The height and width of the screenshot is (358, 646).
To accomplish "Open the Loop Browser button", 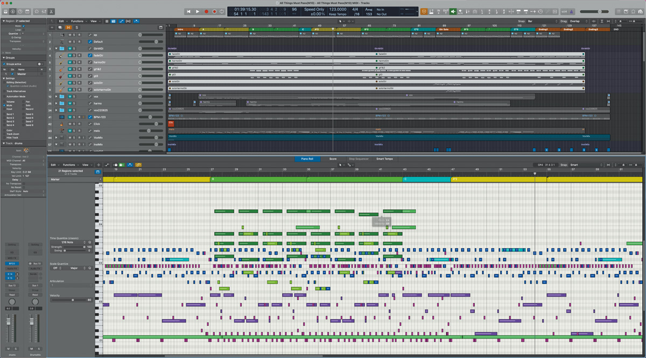I will click(633, 12).
